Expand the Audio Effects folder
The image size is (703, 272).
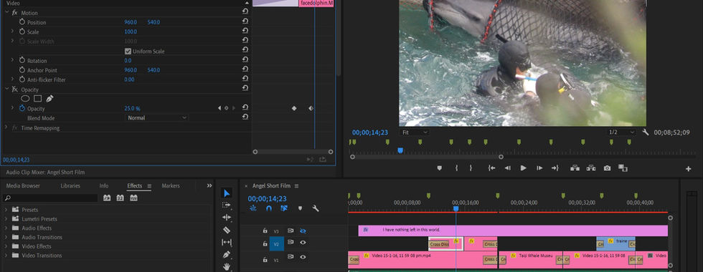pos(6,228)
